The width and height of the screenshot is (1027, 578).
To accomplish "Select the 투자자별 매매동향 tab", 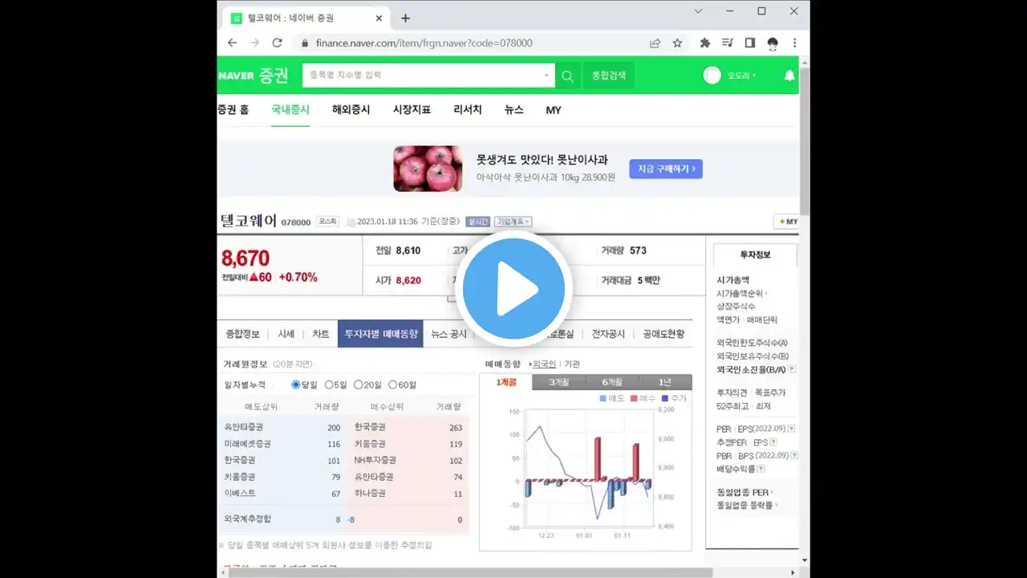I will pyautogui.click(x=381, y=334).
